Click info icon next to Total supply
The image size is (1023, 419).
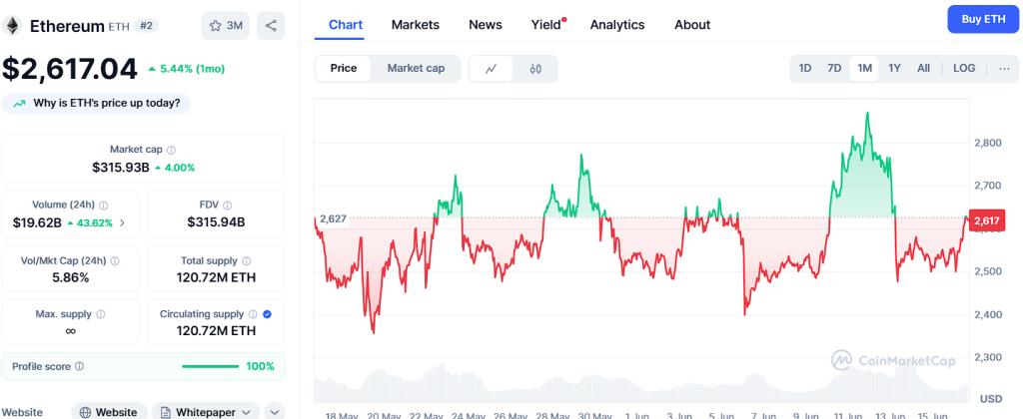[247, 260]
